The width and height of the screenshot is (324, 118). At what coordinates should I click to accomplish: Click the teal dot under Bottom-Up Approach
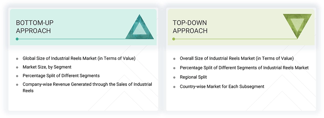pyautogui.click(x=17, y=39)
